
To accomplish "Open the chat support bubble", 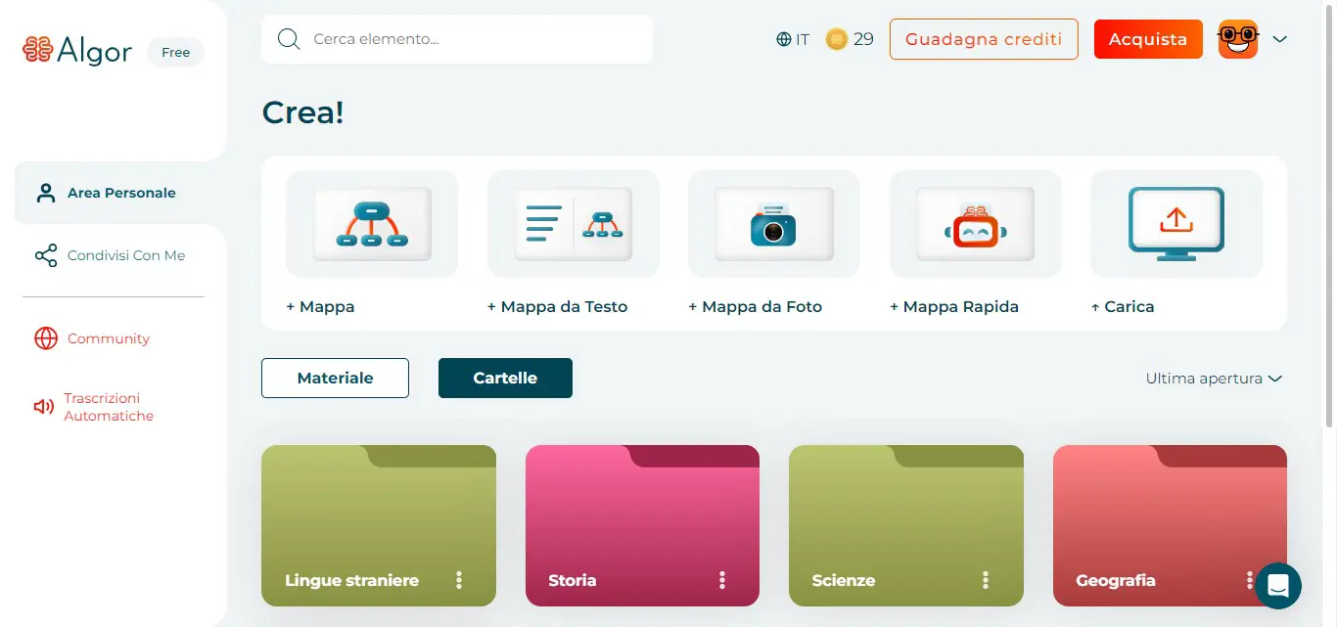I will pos(1277,585).
